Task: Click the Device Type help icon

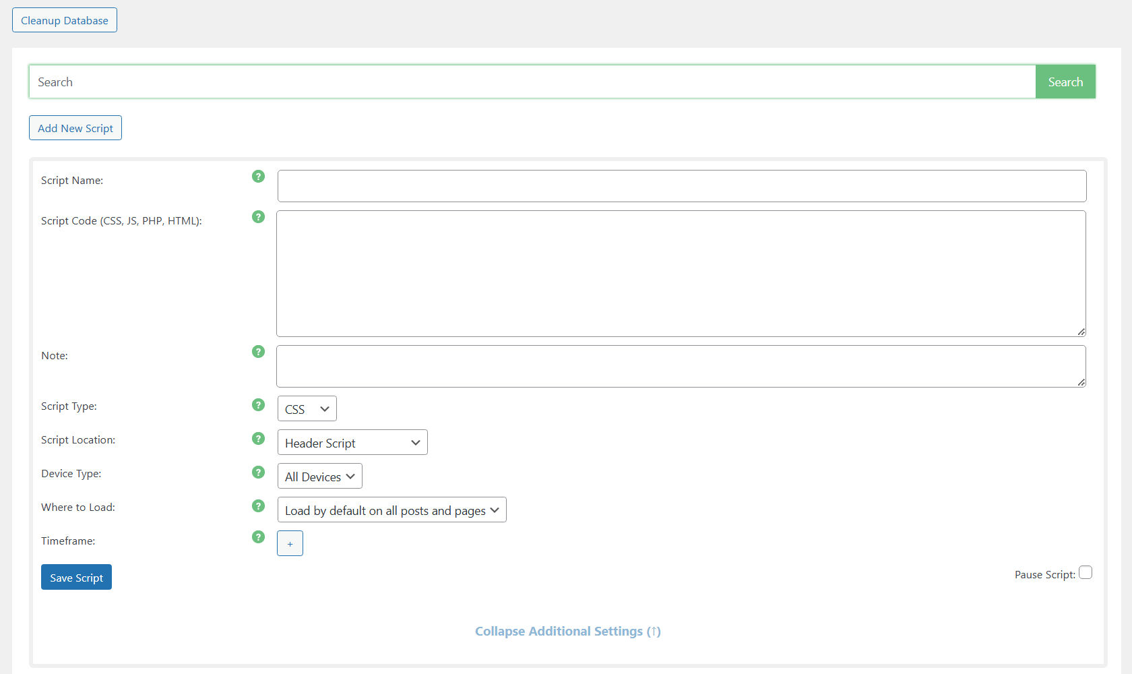Action: (x=258, y=472)
